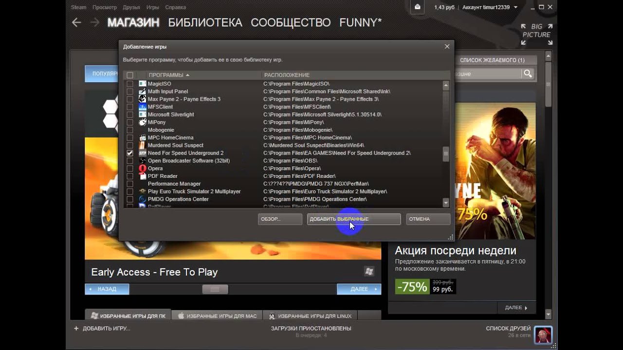Click the program list scrollbar thumb
623x350 pixels.
click(x=446, y=153)
